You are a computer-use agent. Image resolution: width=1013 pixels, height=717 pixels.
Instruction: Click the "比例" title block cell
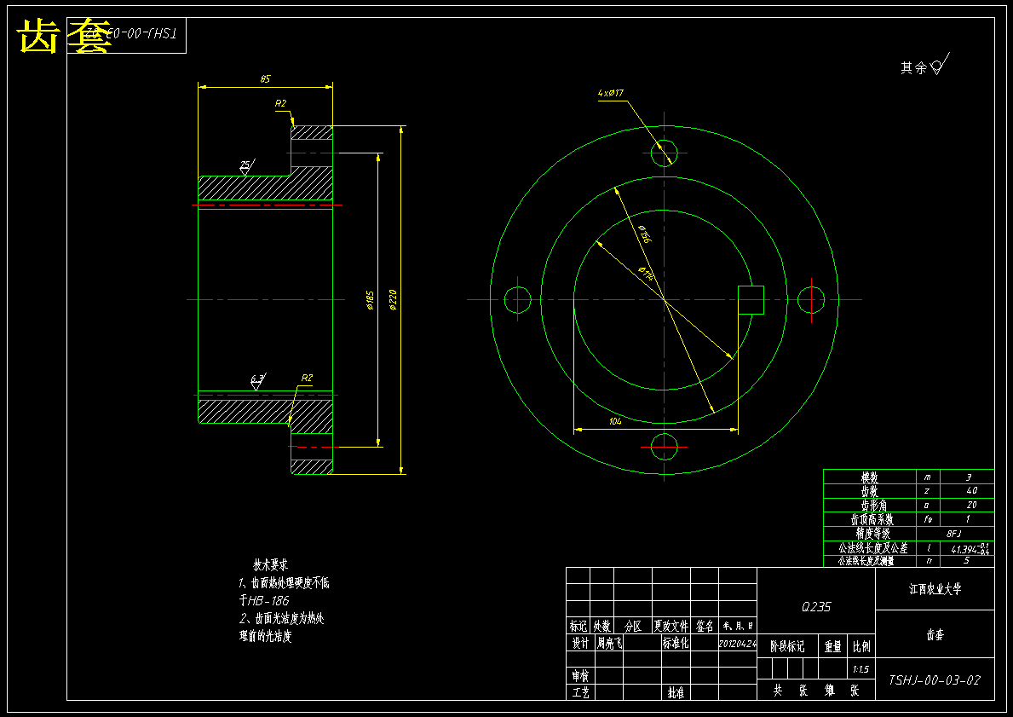click(x=861, y=646)
